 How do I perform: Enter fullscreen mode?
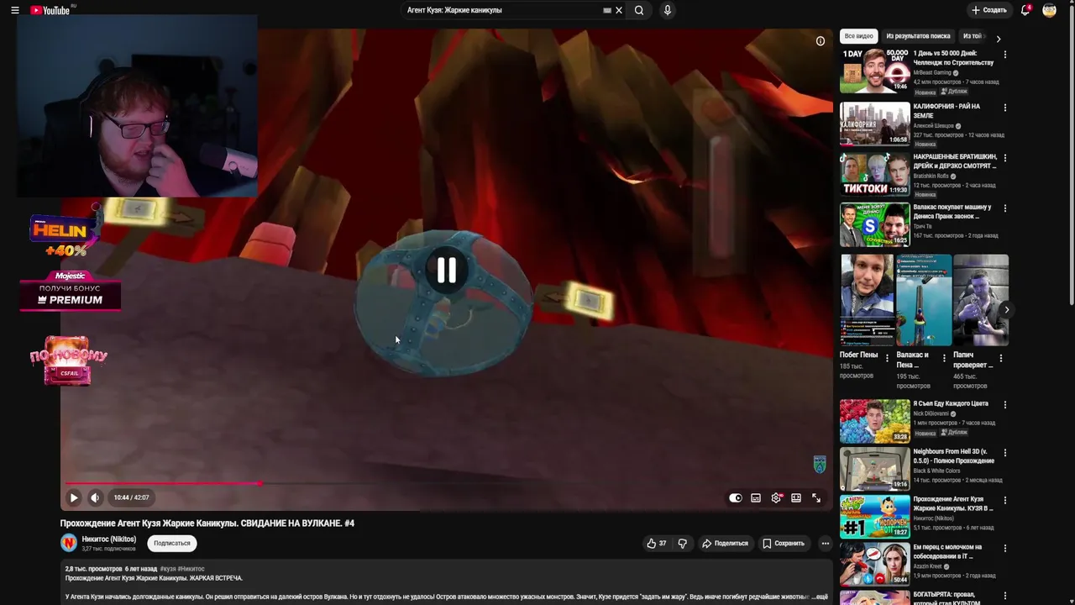point(816,497)
